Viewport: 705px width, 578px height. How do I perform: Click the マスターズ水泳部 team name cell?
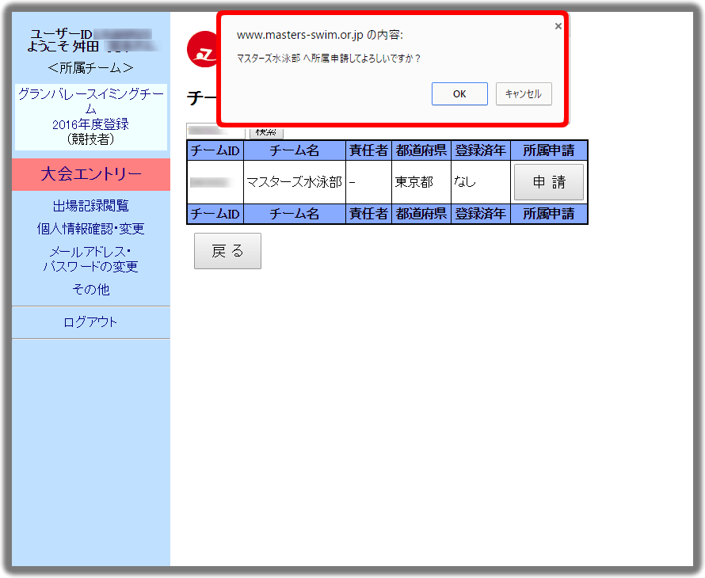294,182
